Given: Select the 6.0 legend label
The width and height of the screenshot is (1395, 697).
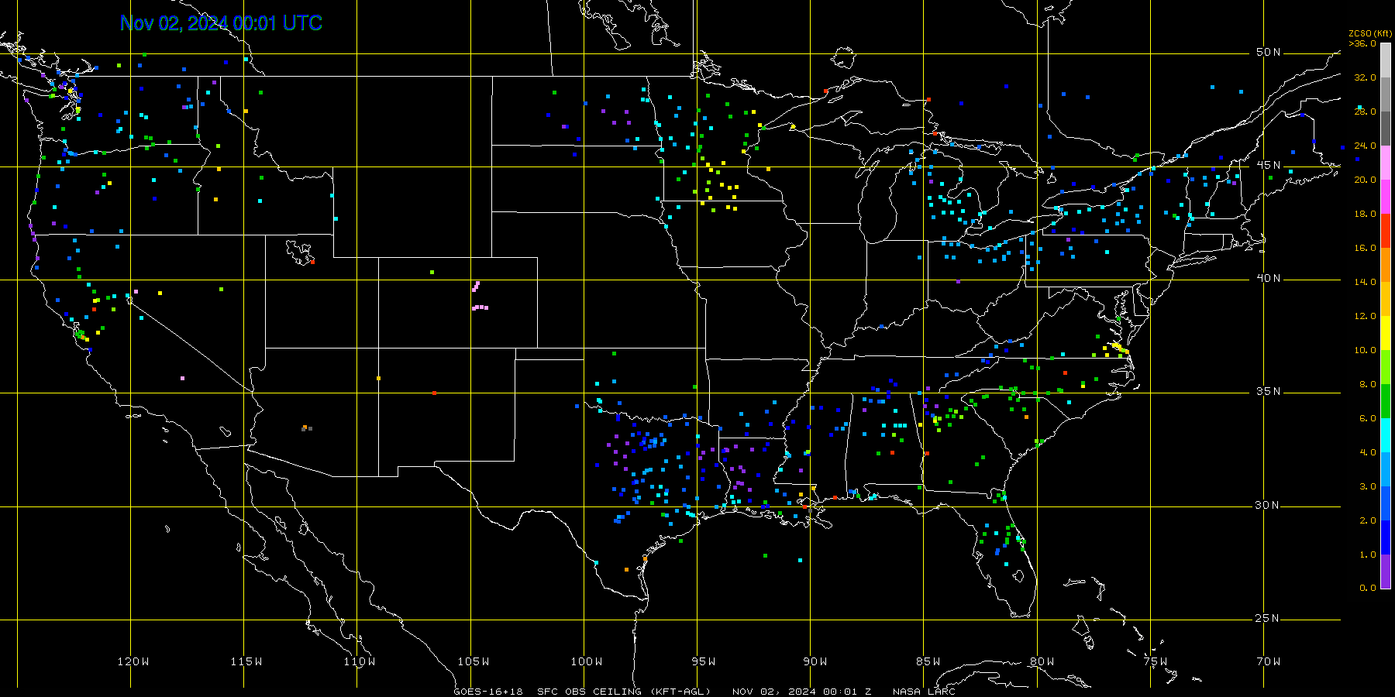Looking at the screenshot, I should click(x=1367, y=418).
